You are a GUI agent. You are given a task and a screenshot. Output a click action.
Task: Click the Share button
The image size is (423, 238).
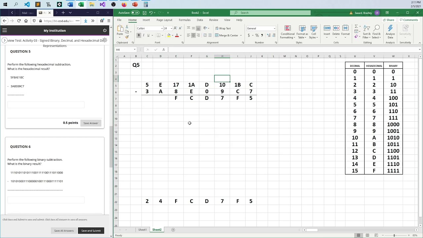pos(388,20)
